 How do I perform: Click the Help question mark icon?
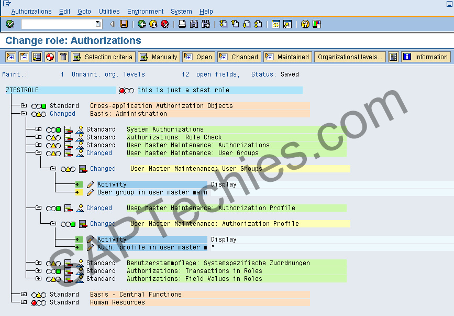coord(305,24)
